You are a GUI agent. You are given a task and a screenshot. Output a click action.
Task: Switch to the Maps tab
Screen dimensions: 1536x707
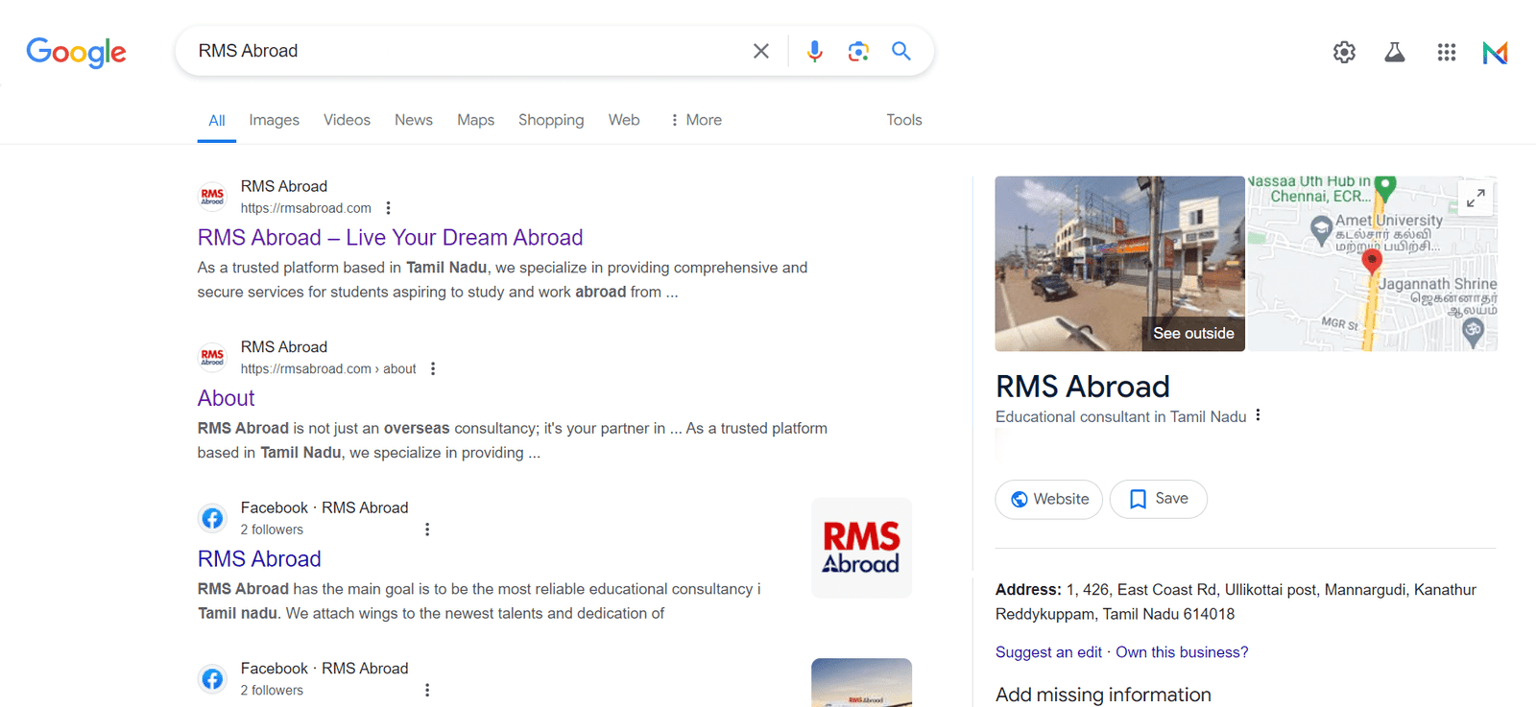[475, 120]
